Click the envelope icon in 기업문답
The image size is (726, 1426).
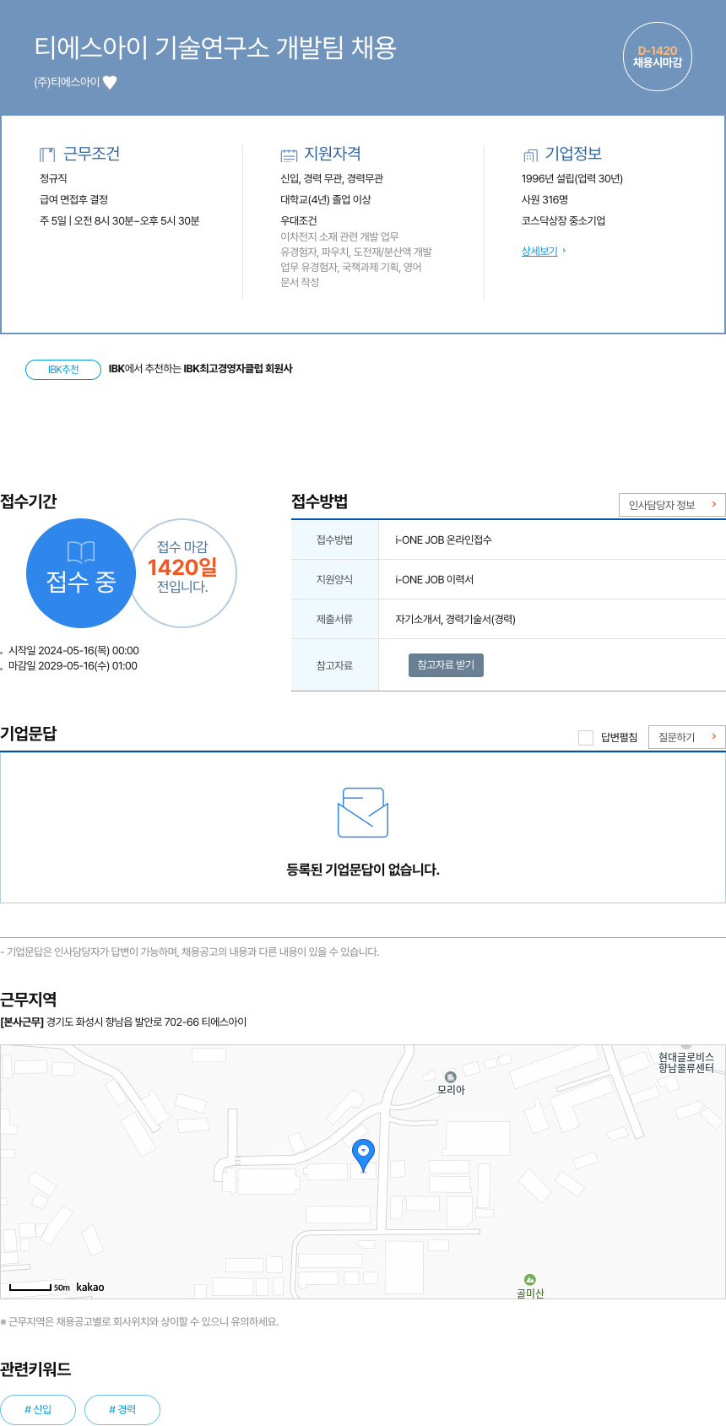click(x=363, y=812)
